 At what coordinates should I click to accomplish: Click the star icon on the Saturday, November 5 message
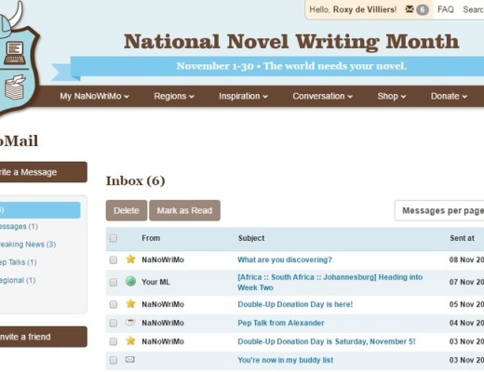tap(130, 340)
